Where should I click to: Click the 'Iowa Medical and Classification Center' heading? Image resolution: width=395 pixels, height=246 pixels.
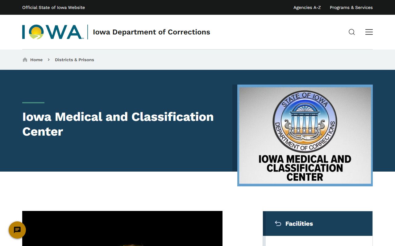[x=118, y=124]
